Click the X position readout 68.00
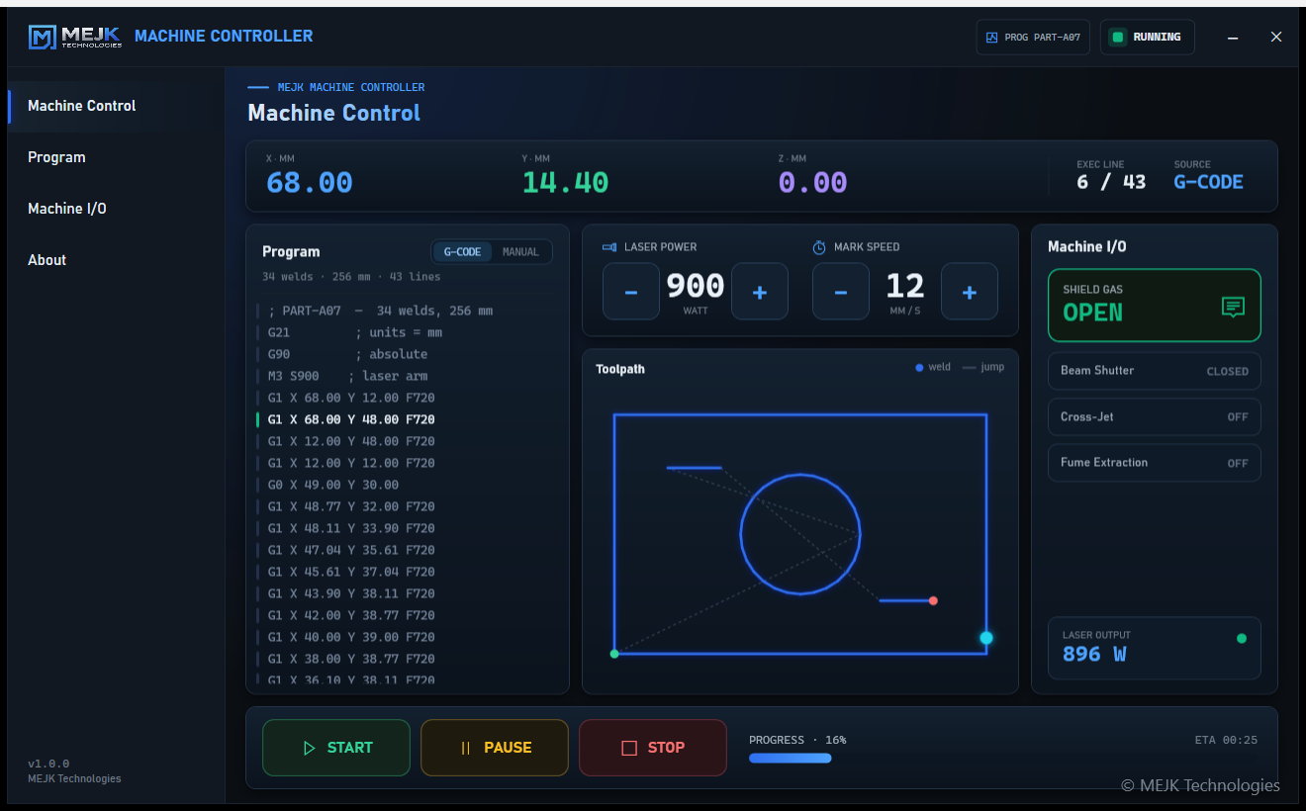Screen dimensions: 1306x811 310,183
